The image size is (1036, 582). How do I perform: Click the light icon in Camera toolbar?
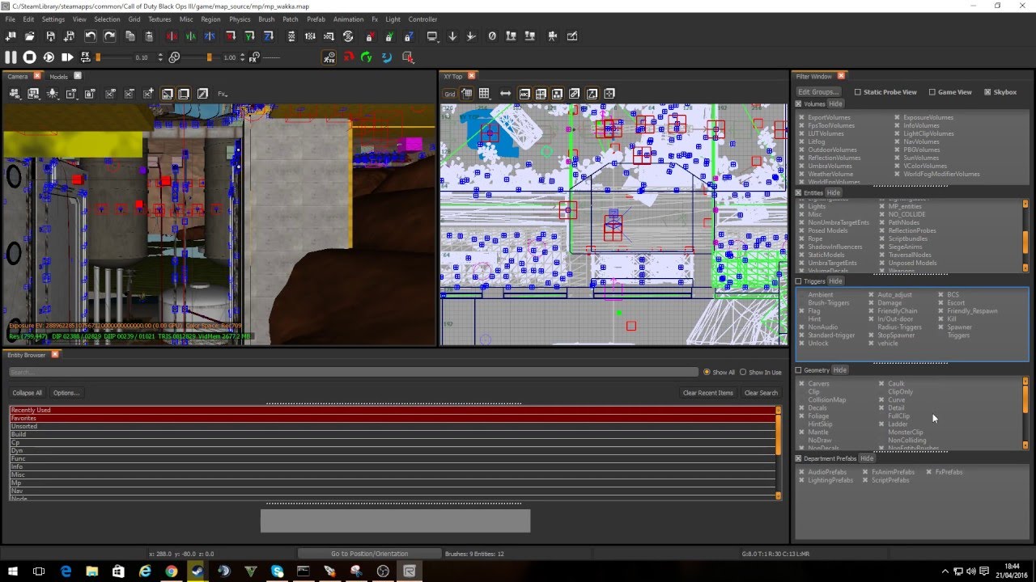pos(53,94)
